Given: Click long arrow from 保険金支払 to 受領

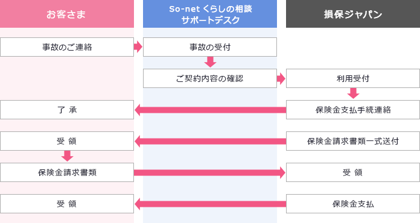Looking at the screenshot, I should point(210,204).
